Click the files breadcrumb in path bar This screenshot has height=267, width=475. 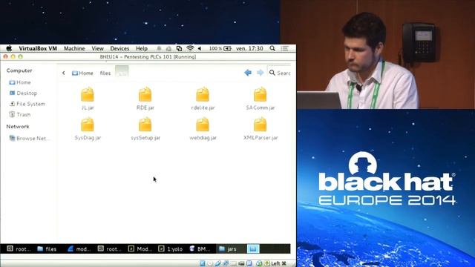point(105,73)
